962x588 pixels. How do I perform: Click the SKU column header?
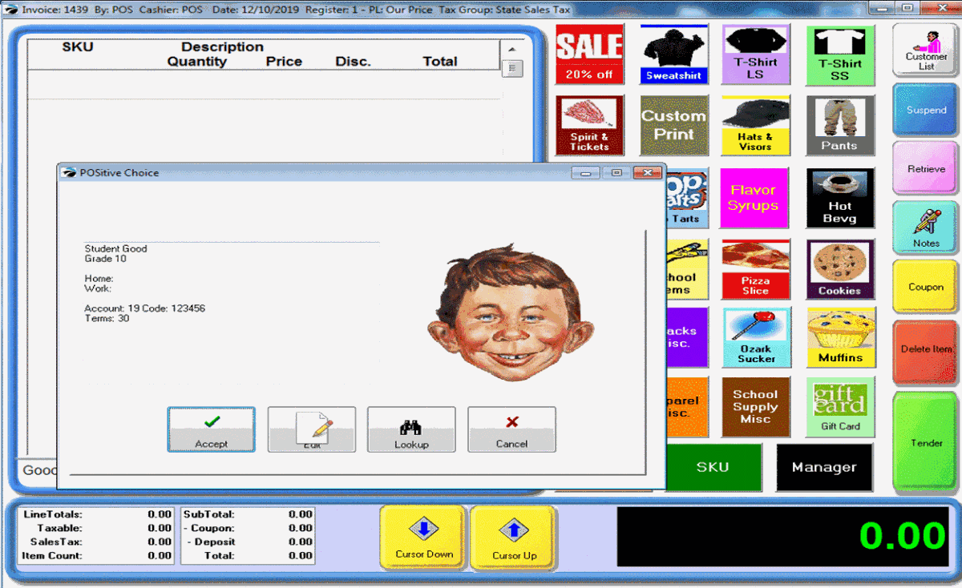(78, 47)
